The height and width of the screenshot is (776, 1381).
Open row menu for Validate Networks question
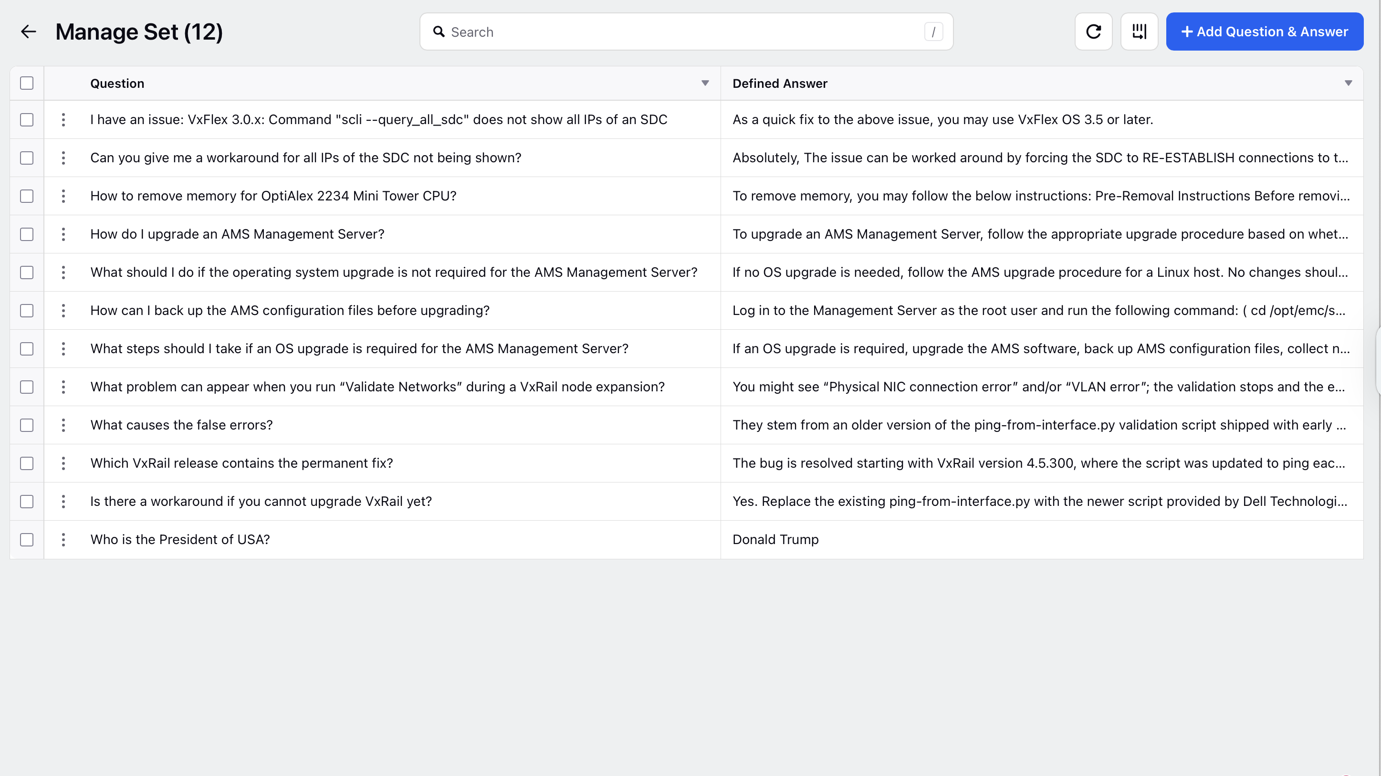(63, 387)
